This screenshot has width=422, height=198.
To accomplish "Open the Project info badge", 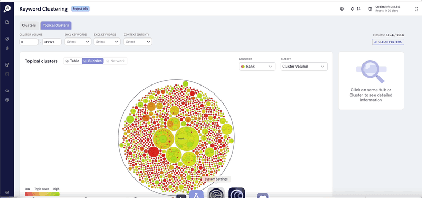I will (80, 9).
